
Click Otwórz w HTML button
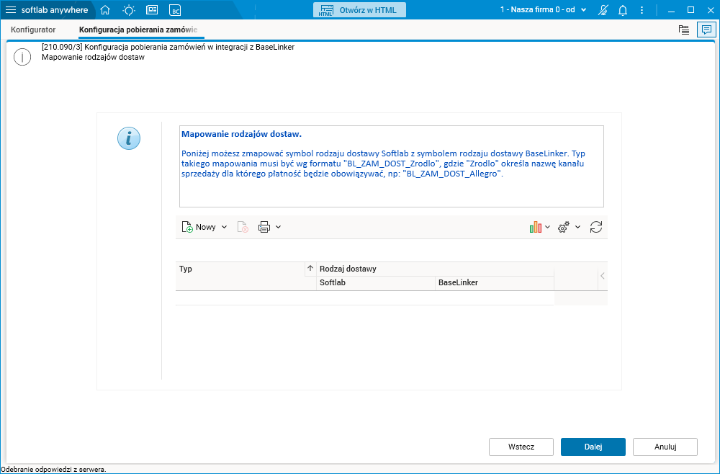(359, 9)
